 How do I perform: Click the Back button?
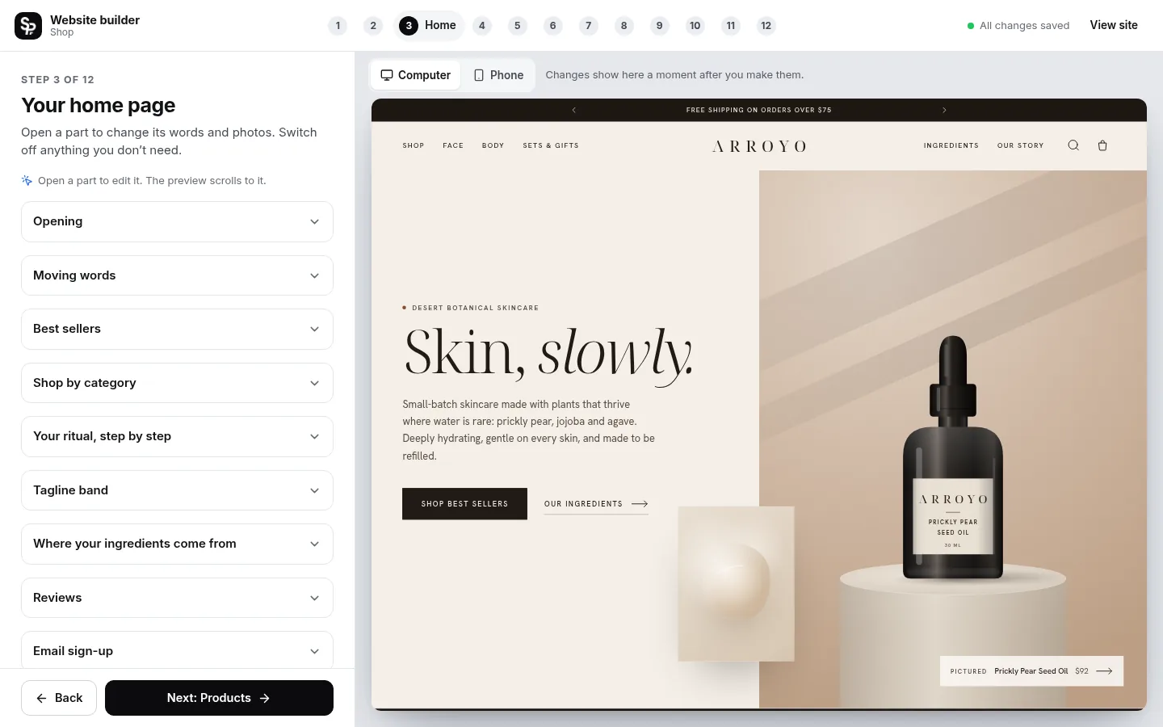click(x=59, y=698)
